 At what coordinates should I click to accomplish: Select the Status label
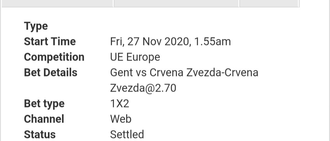[40, 134]
